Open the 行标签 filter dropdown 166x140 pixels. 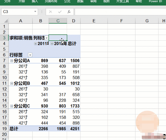(30, 55)
